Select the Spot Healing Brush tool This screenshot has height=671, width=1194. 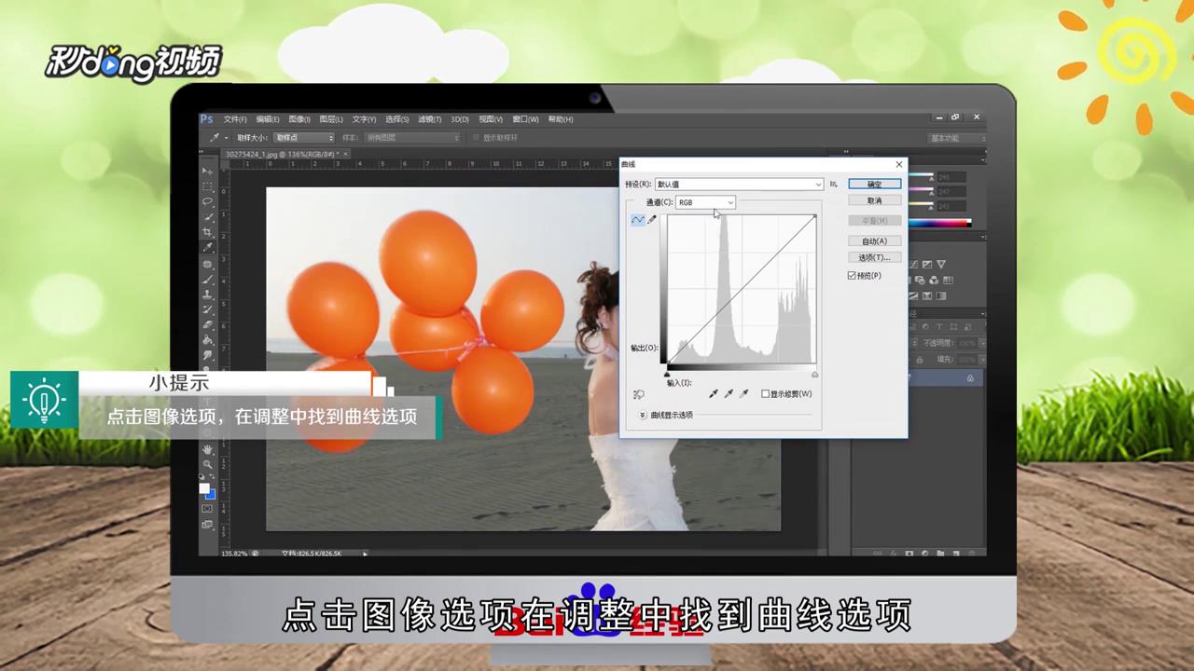click(208, 265)
